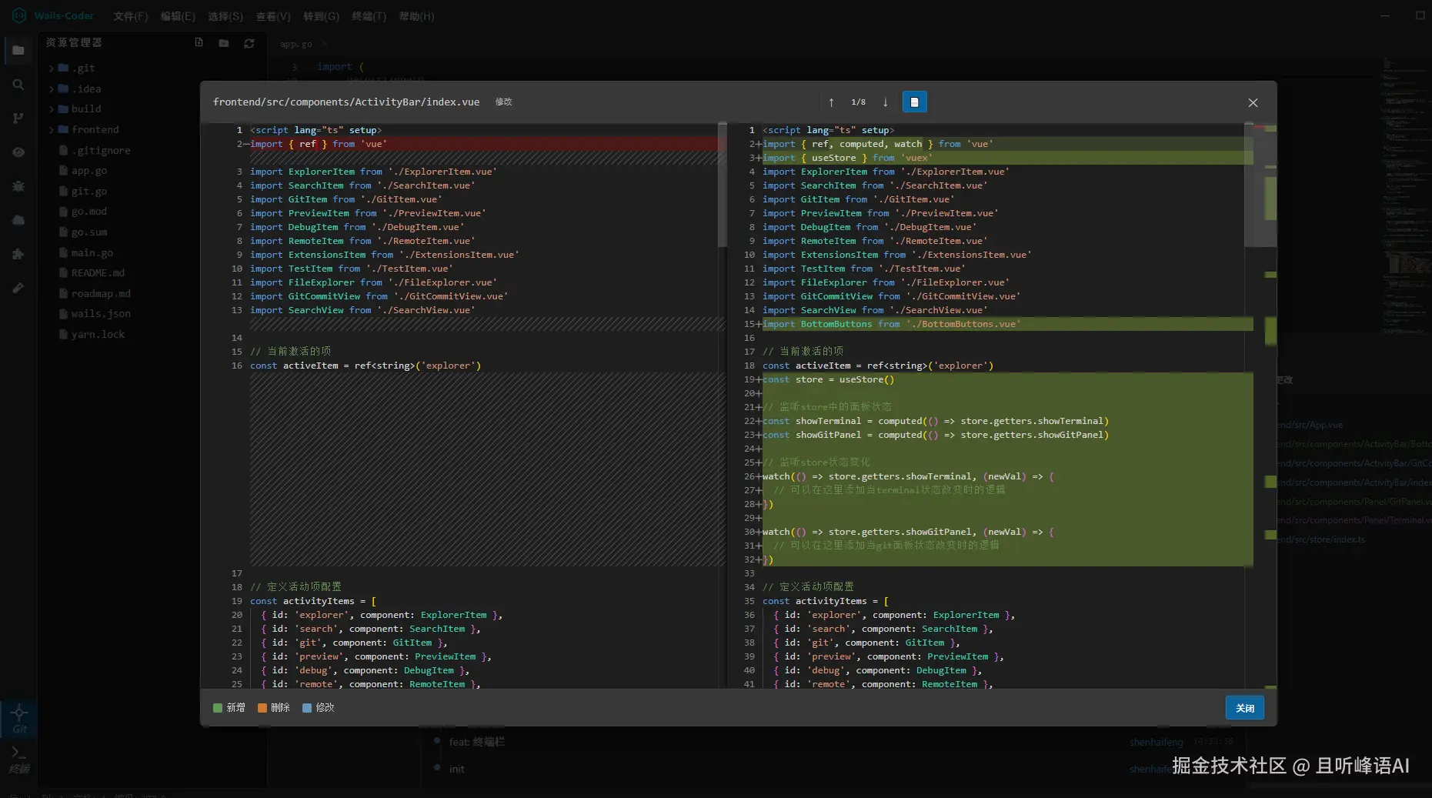Open the Debug bug icon in activity bar
The image size is (1432, 798).
18,186
